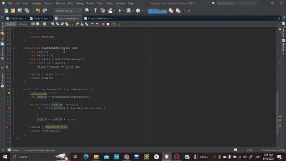
Task: Click the Windows Start button
Action: pos(5,157)
